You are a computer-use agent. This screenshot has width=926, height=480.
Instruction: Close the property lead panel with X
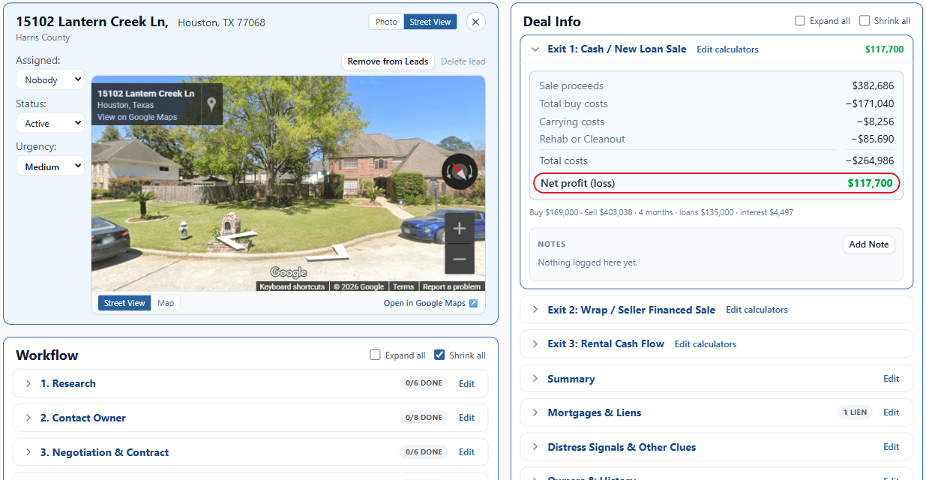pyautogui.click(x=475, y=22)
